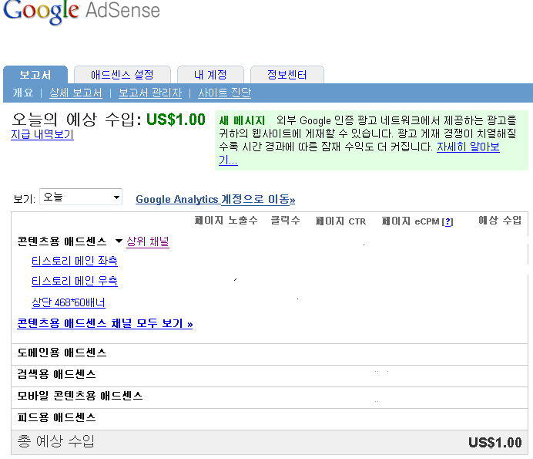The width and height of the screenshot is (533, 459).
Task: Select the 모바일 콘텐츠용 애드센스 row label
Action: [x=80, y=396]
